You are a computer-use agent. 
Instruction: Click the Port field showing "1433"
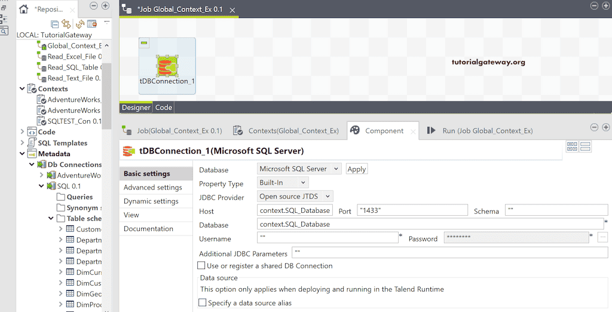[412, 210]
